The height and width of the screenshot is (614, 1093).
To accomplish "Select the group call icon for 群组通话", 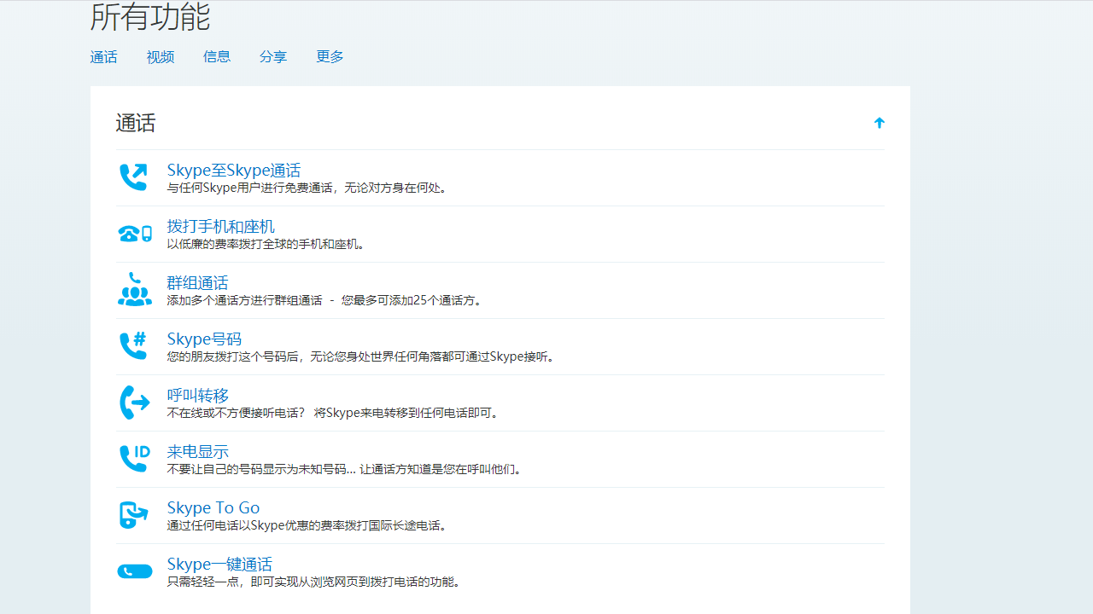I will point(134,290).
